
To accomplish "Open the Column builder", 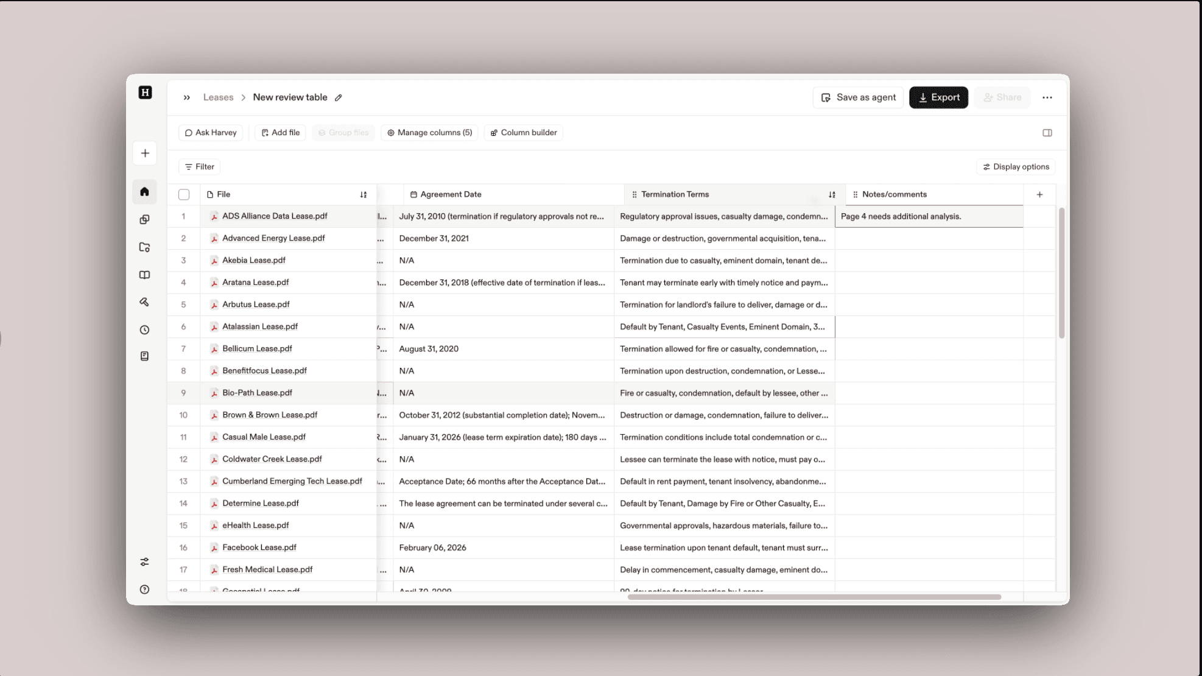I will tap(524, 133).
